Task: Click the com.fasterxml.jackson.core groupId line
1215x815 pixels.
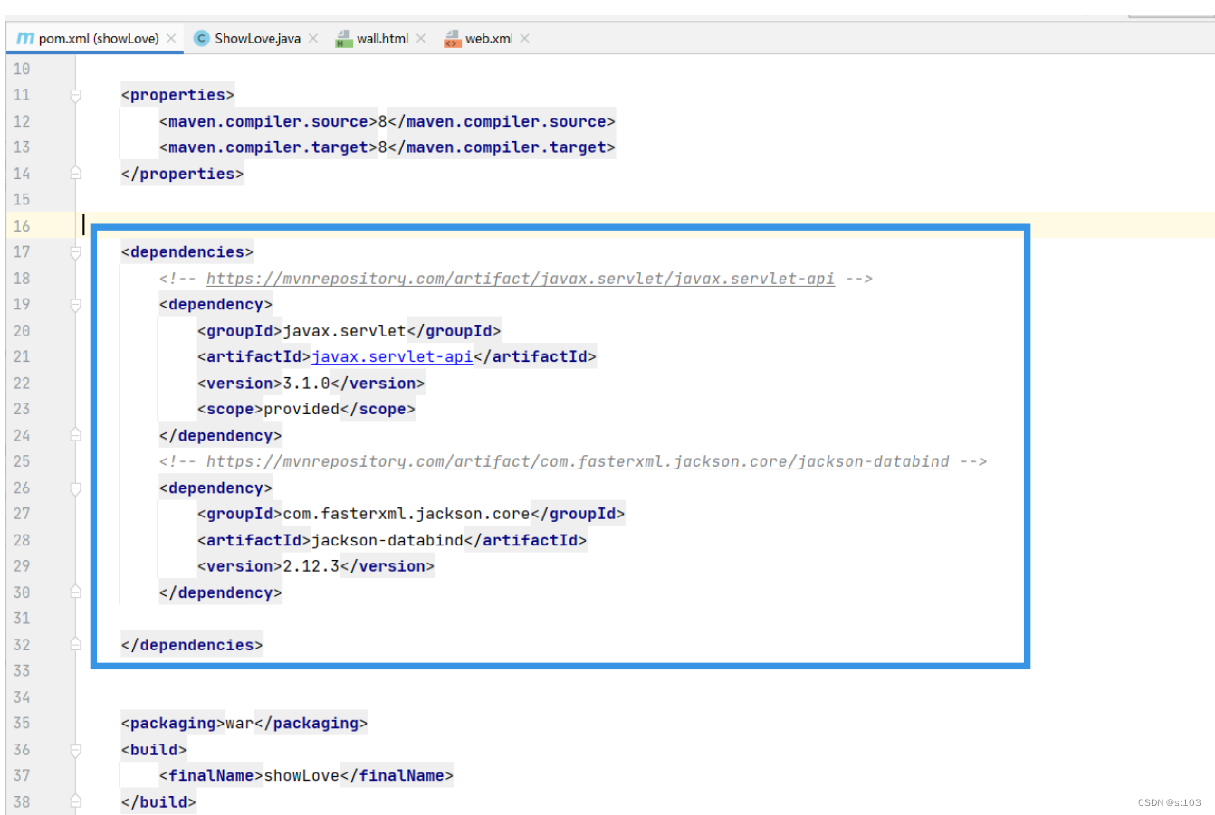Action: click(411, 513)
